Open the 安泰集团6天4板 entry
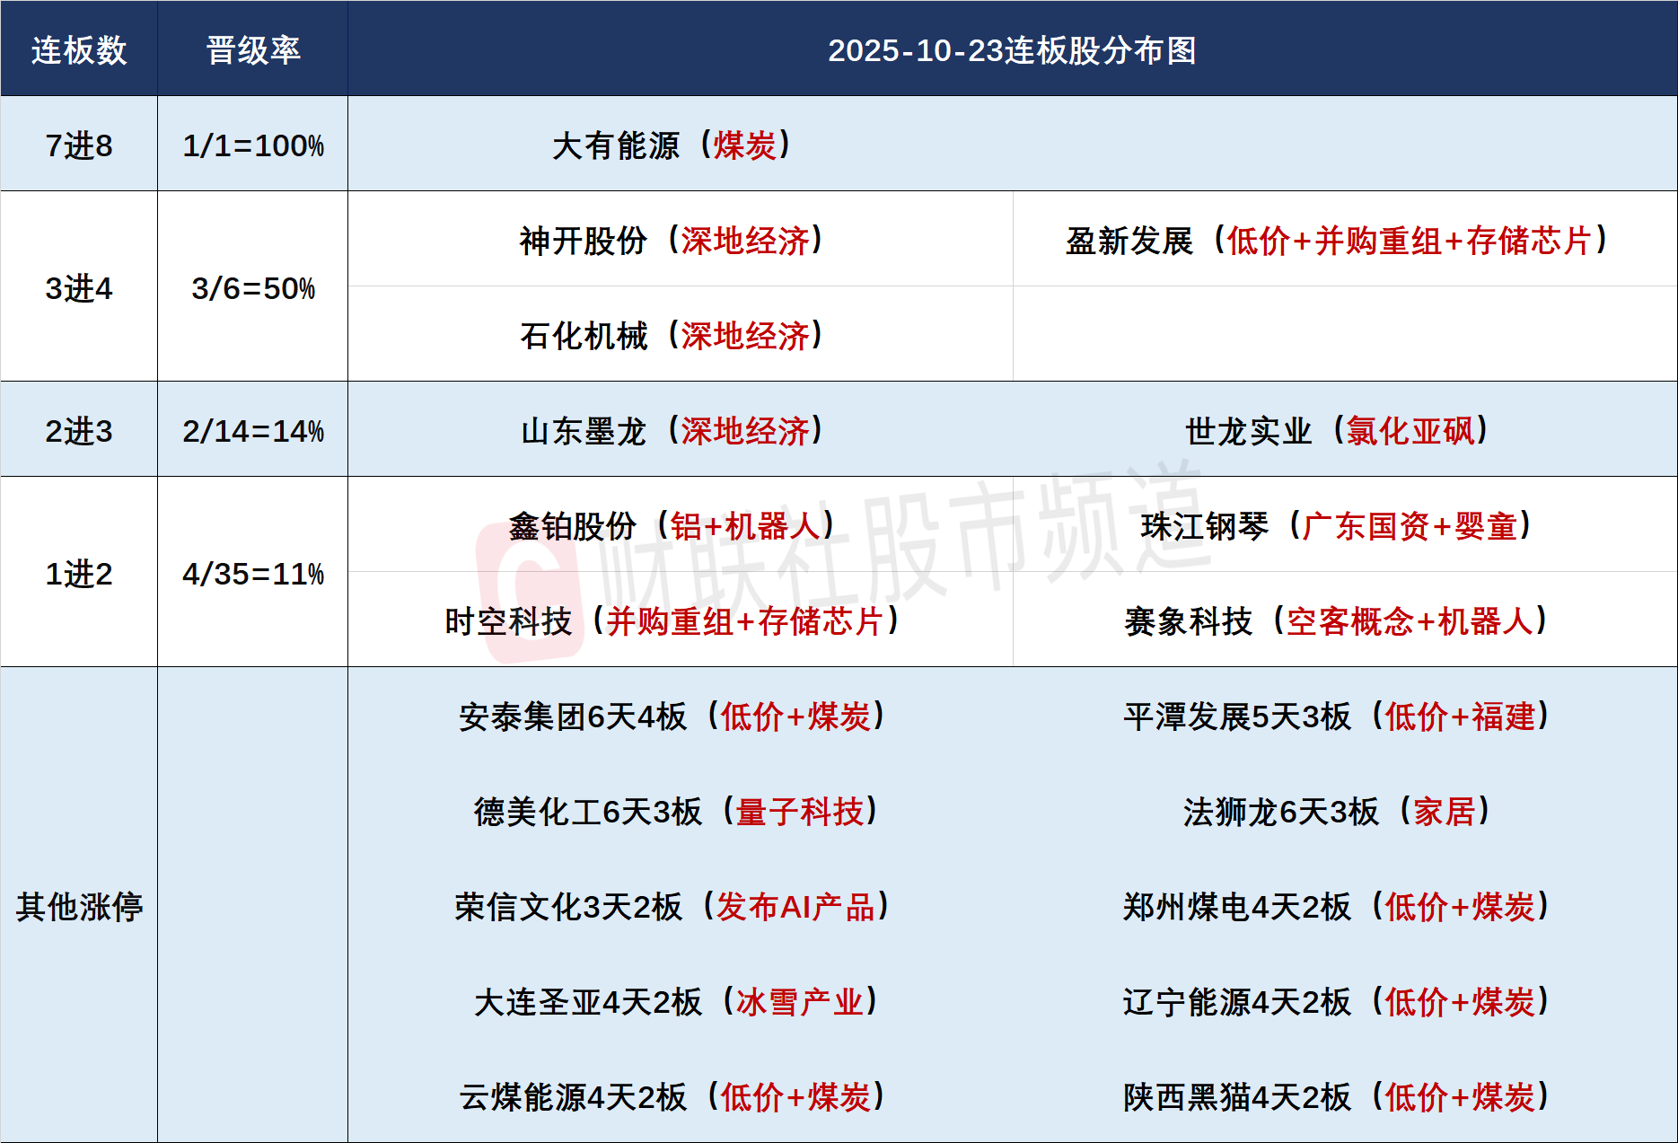 [672, 717]
